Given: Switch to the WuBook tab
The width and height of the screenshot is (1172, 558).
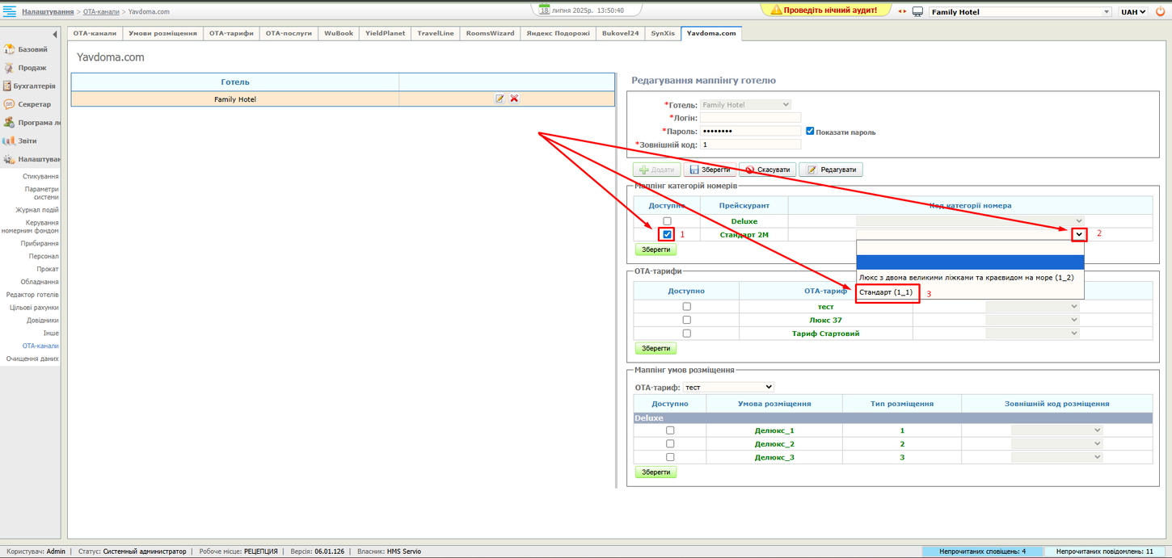Looking at the screenshot, I should pos(339,33).
